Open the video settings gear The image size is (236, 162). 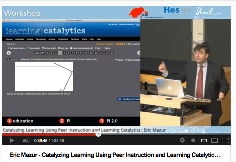coord(182,140)
